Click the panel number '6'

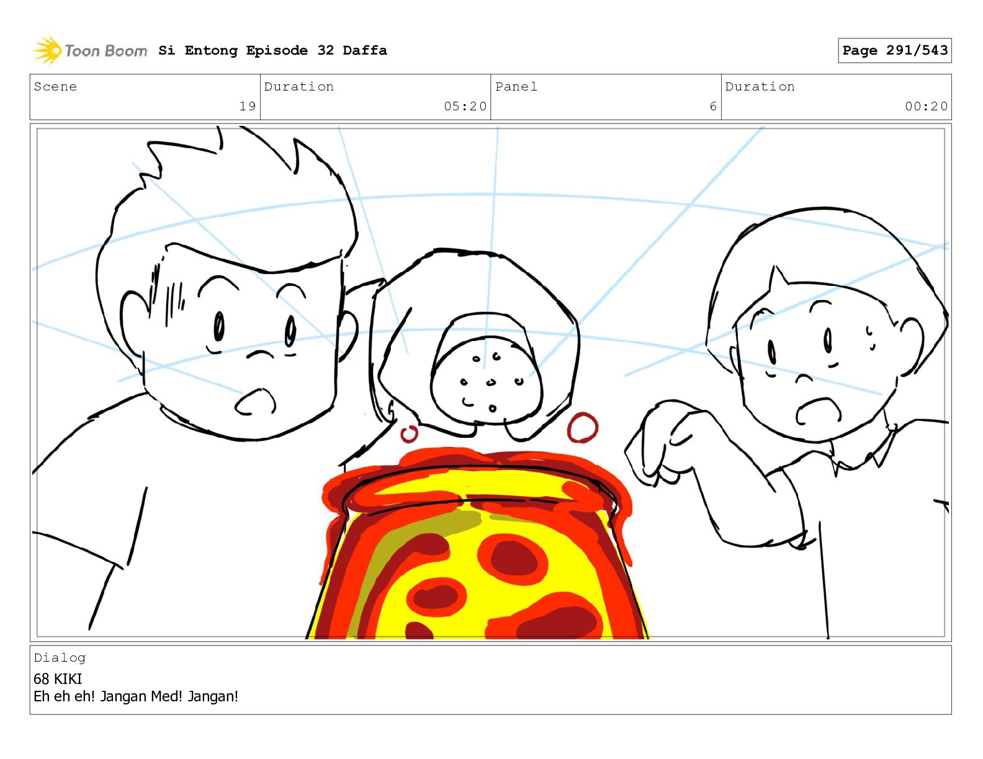point(713,106)
